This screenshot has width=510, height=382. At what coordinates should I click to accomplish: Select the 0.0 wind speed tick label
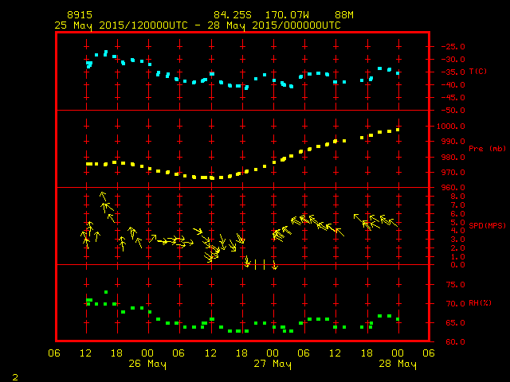click(x=457, y=265)
